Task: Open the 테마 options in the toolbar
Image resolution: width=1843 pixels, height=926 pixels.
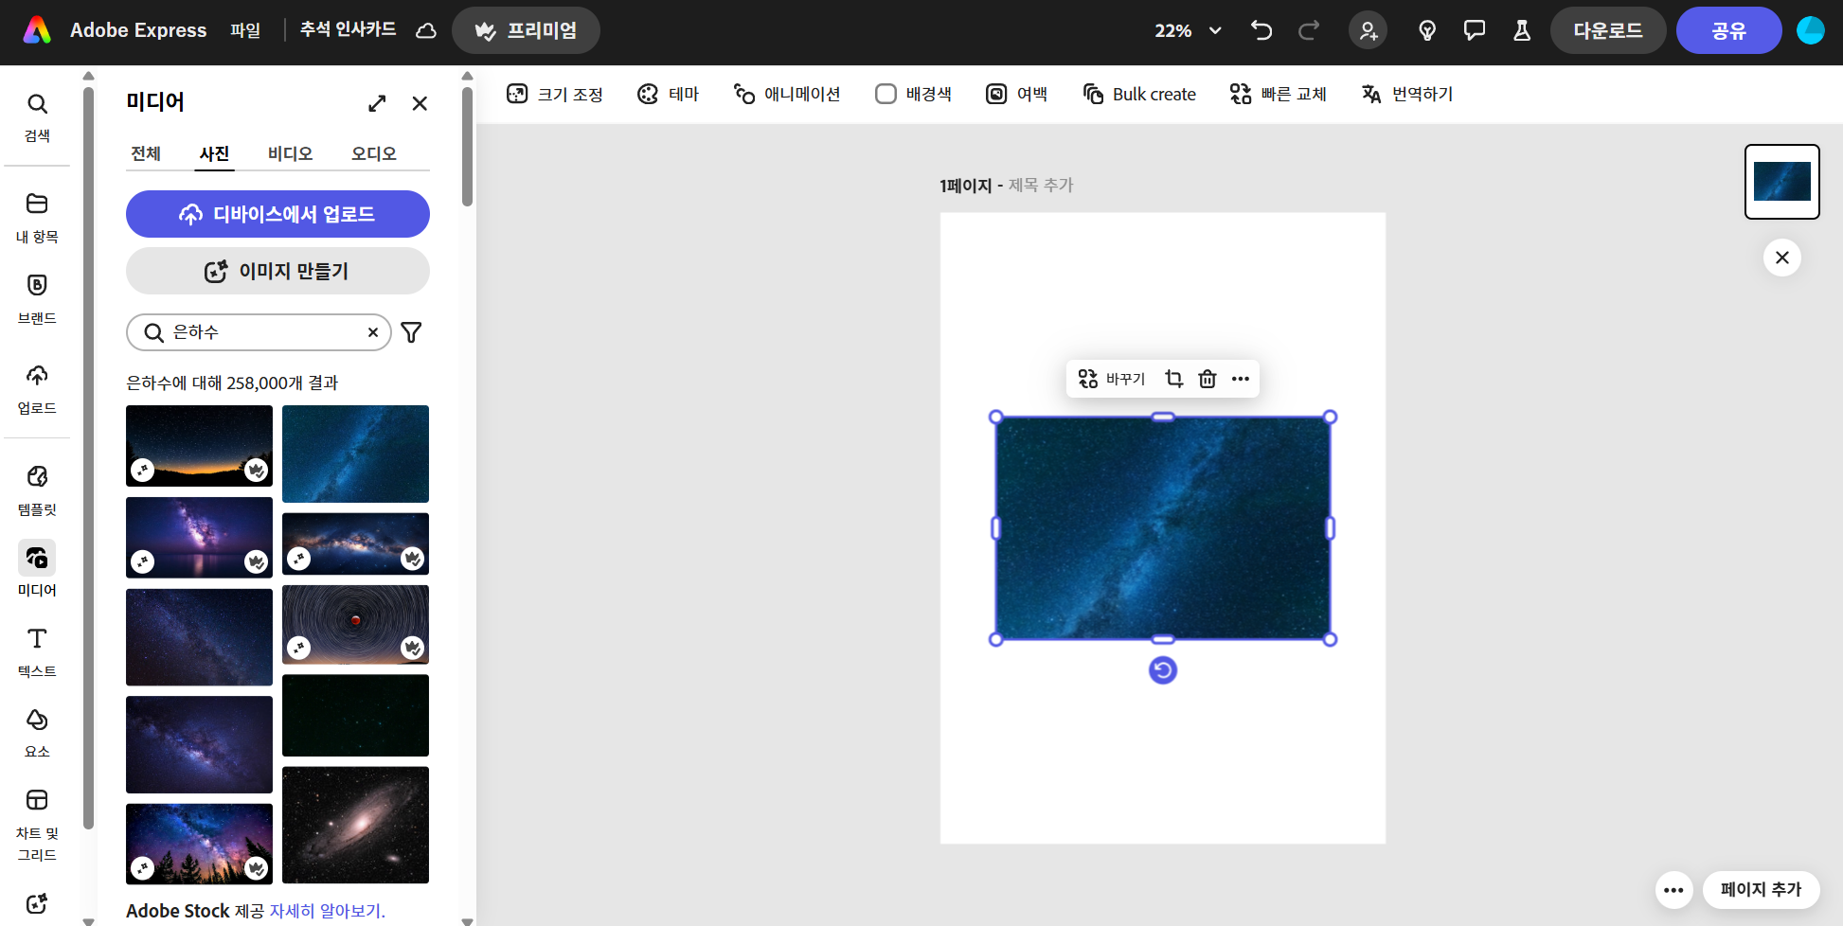Action: click(669, 94)
